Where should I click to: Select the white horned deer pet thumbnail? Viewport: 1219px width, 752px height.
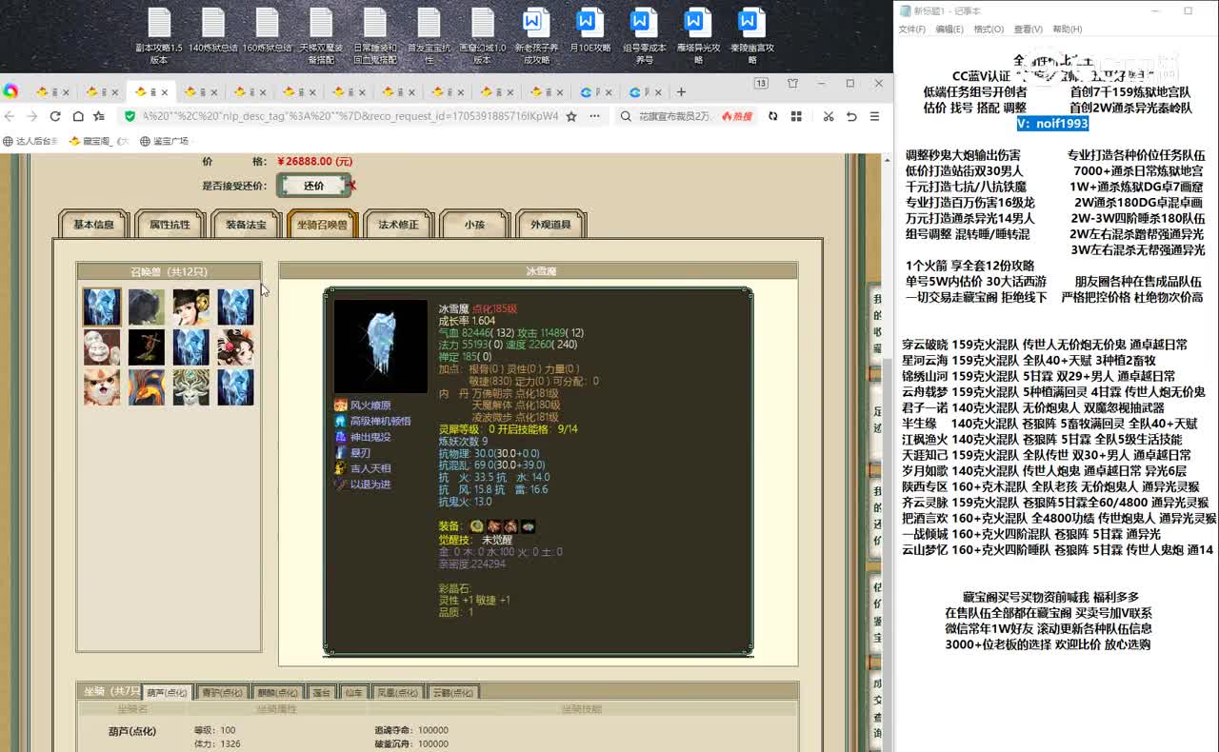pos(190,387)
